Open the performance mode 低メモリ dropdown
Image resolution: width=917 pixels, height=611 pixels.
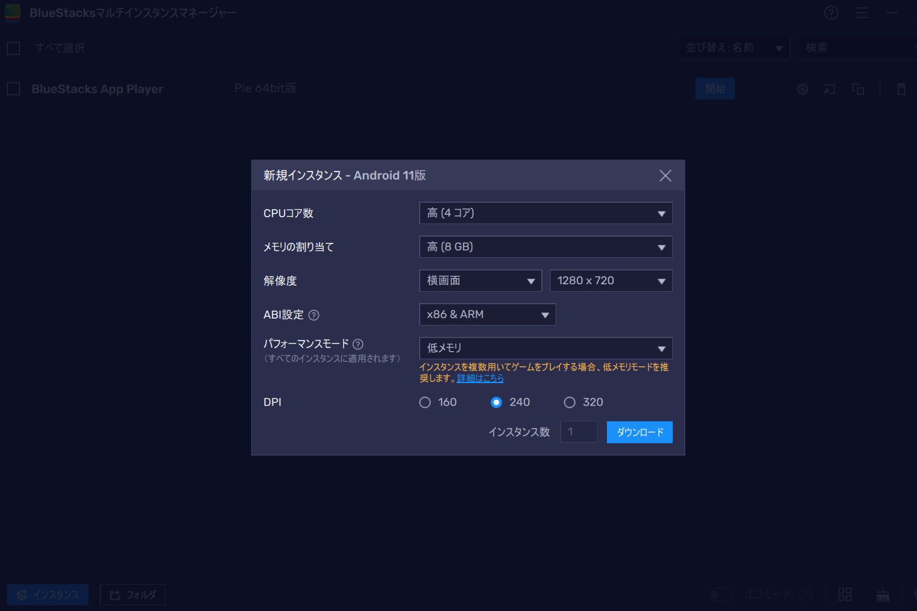pos(546,348)
